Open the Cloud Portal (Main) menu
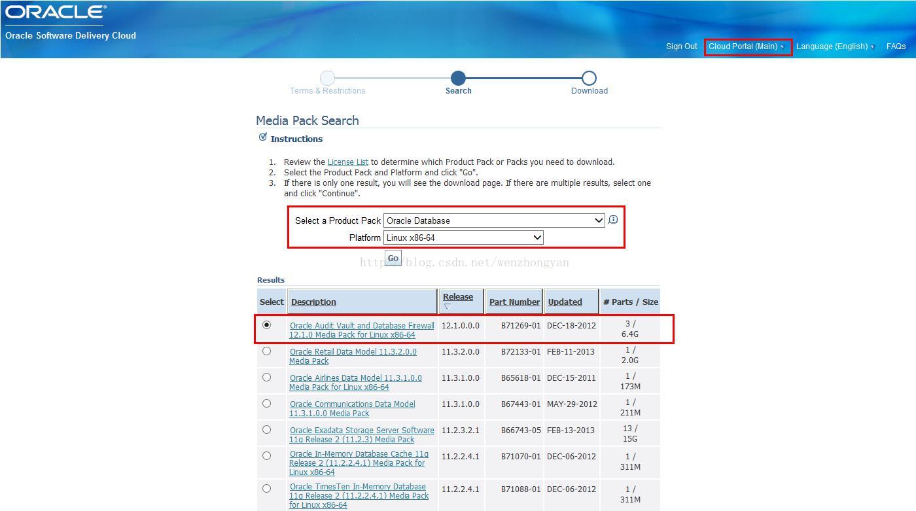 pyautogui.click(x=747, y=46)
